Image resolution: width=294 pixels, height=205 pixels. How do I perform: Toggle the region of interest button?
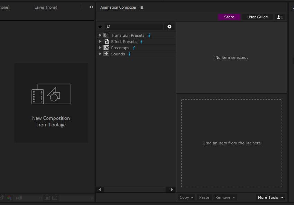tap(47, 198)
